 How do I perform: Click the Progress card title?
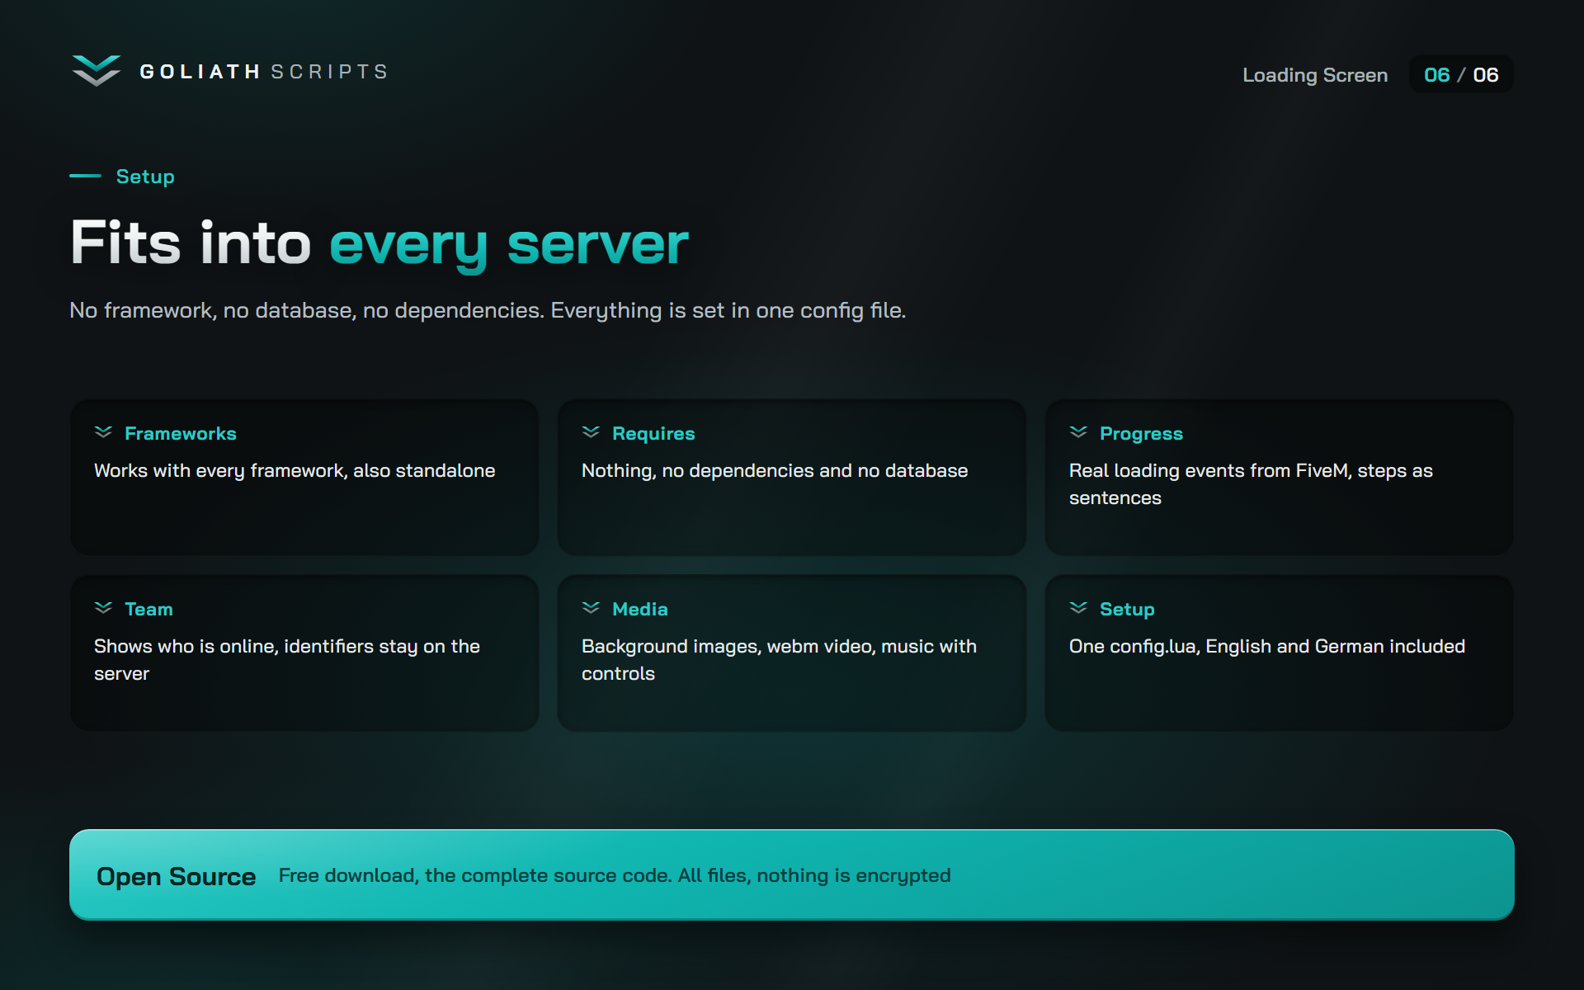(x=1141, y=433)
